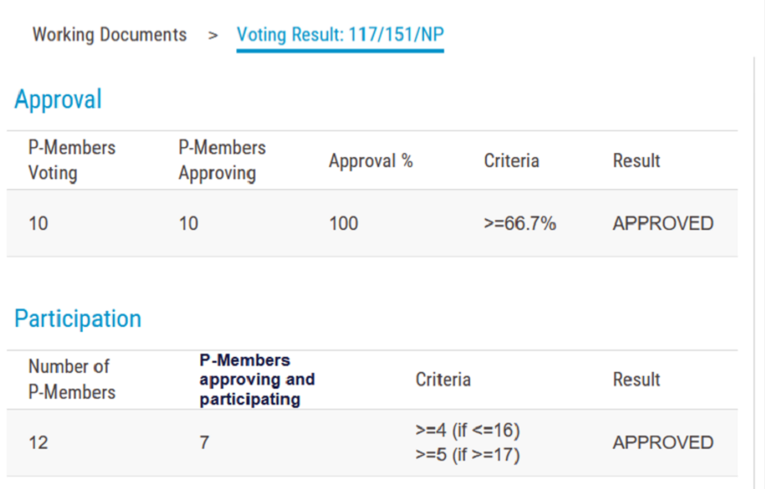Click the P-Members Voting column header
Viewport: 765px width, 489px height.
click(72, 160)
